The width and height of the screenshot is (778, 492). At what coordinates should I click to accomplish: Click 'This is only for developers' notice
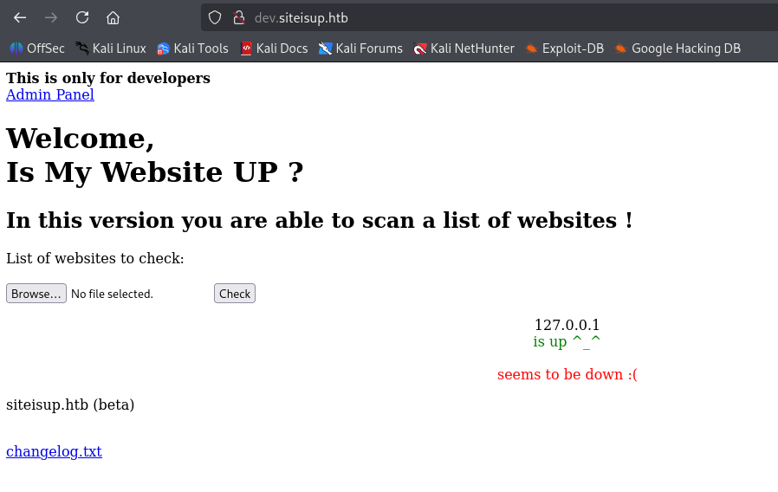108,78
